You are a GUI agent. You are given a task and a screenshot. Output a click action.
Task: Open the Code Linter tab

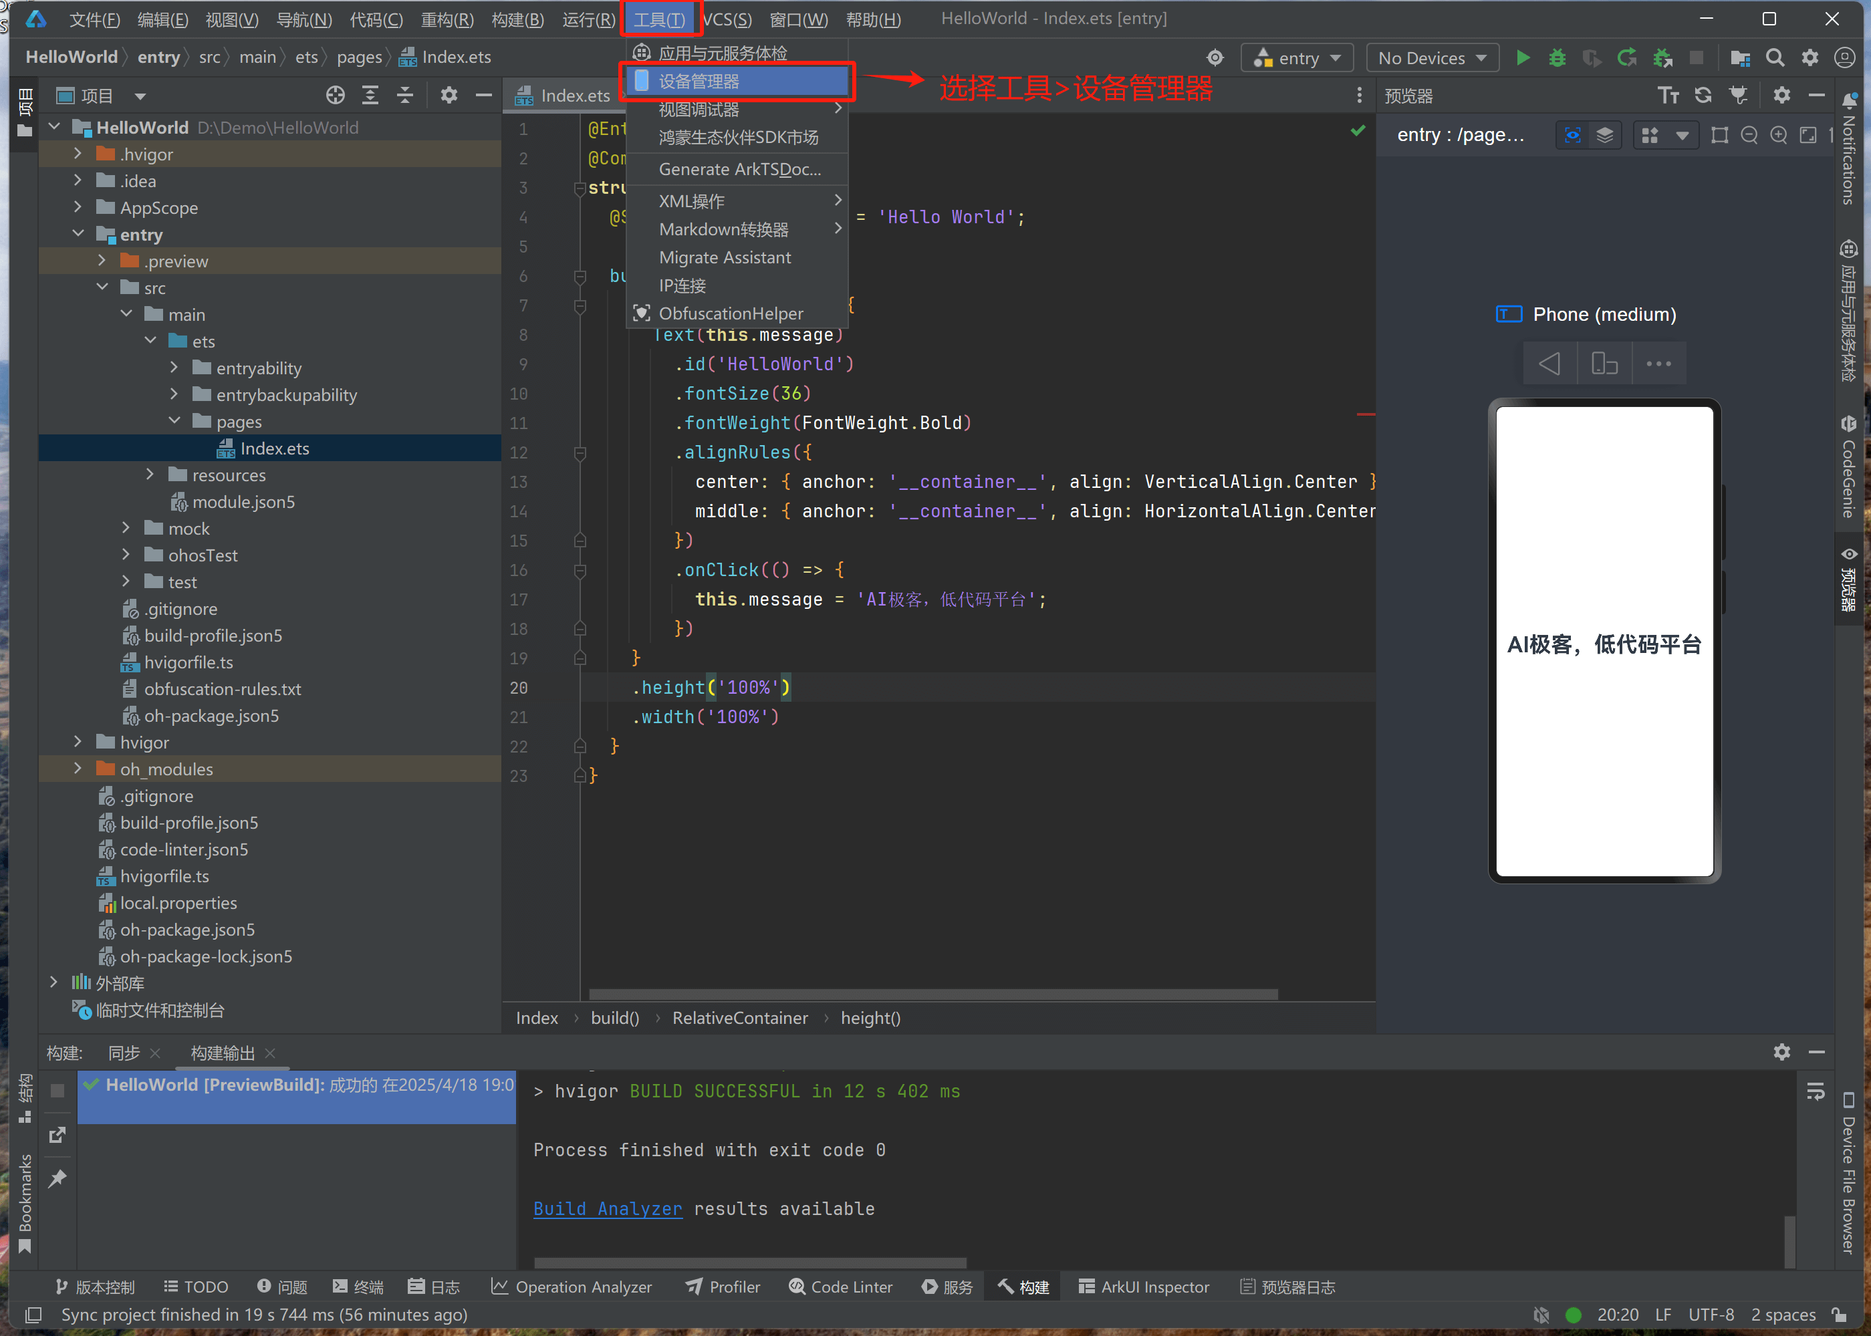coord(840,1287)
